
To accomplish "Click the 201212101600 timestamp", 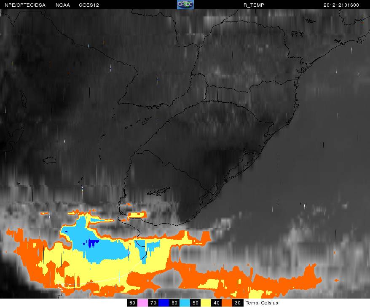I will tap(341, 5).
